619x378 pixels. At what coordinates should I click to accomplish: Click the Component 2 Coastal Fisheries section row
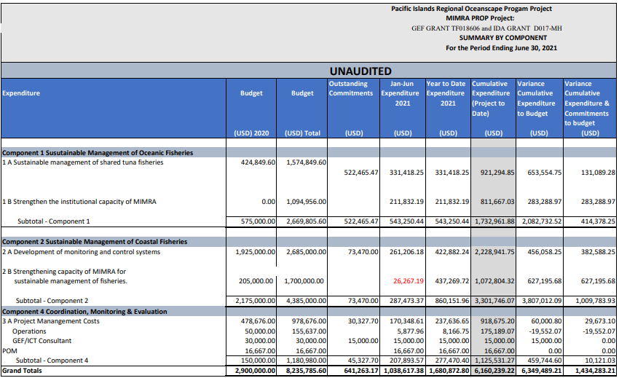point(95,242)
